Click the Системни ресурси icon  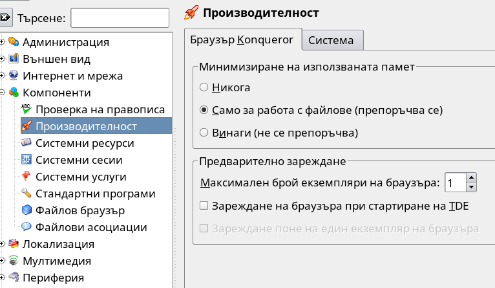click(26, 142)
